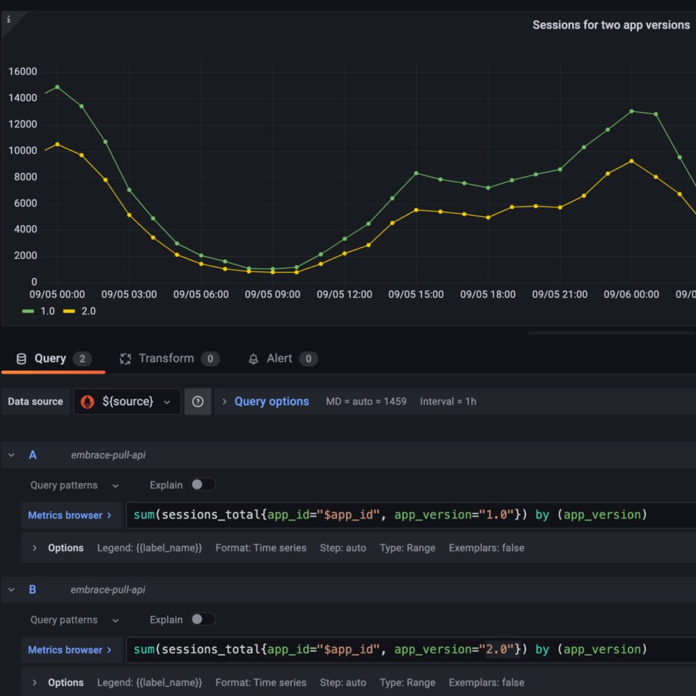Toggle Explain switch for query A
The image size is (696, 696).
[203, 485]
